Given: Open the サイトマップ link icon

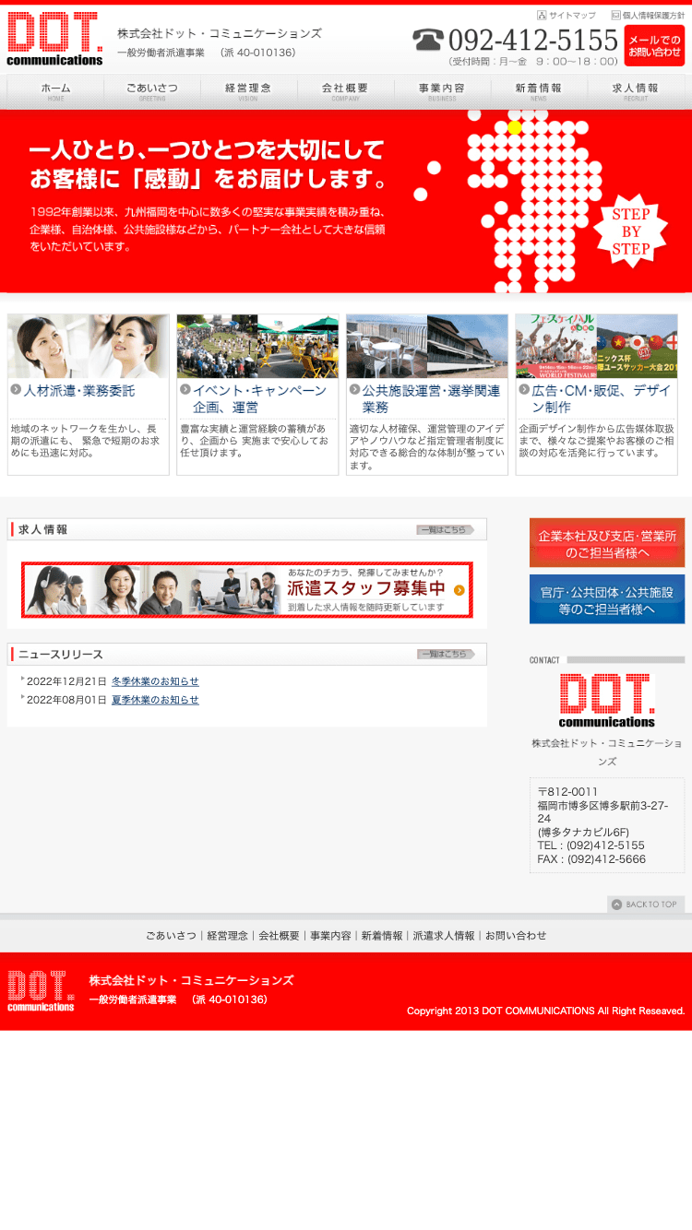Looking at the screenshot, I should point(543,15).
